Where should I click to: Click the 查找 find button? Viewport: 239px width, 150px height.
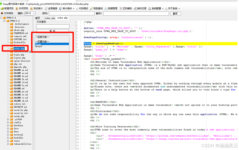coord(52,31)
